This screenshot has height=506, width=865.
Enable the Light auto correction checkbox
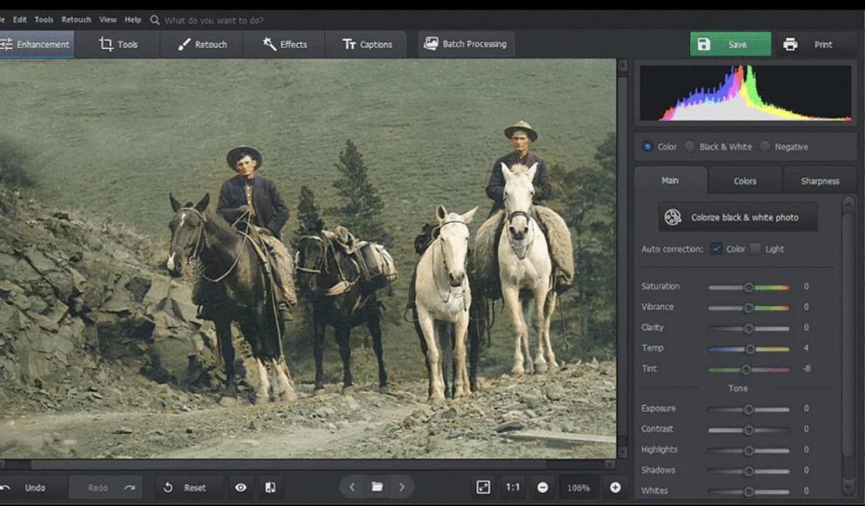[x=755, y=249]
